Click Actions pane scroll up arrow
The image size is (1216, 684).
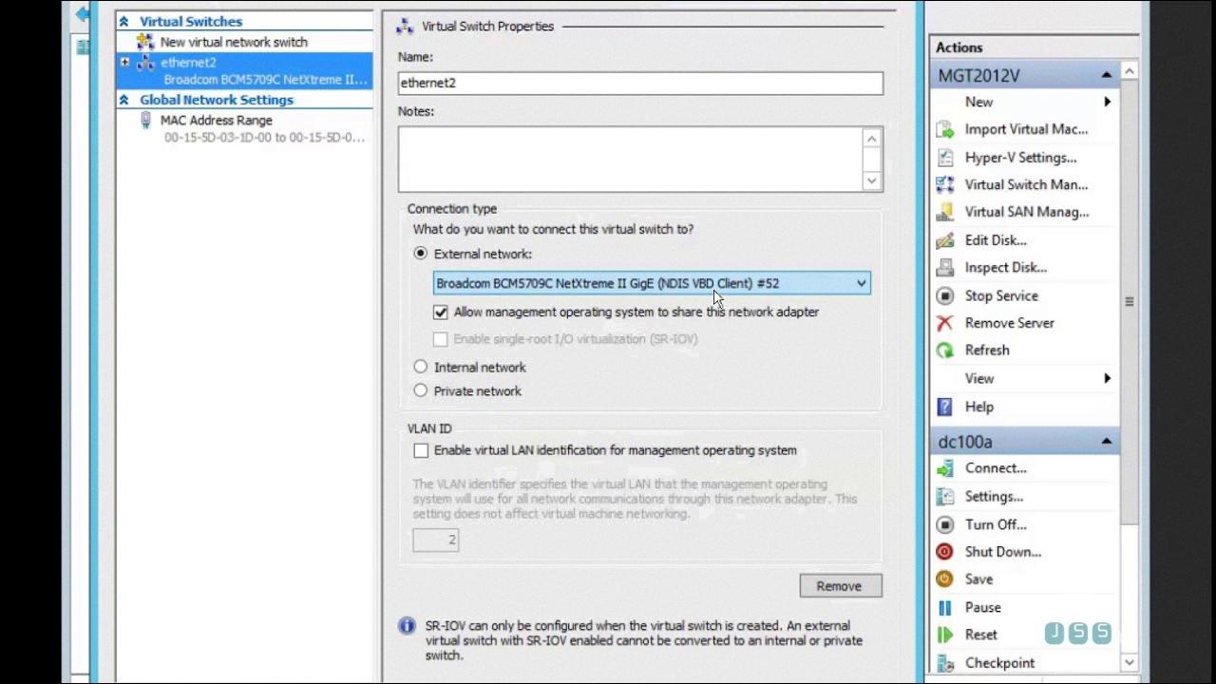(x=1129, y=71)
